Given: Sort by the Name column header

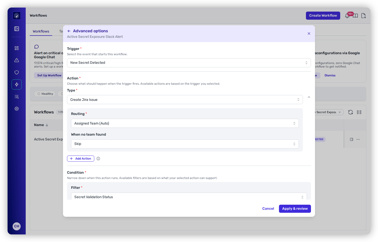Looking at the screenshot, I should coord(41,125).
